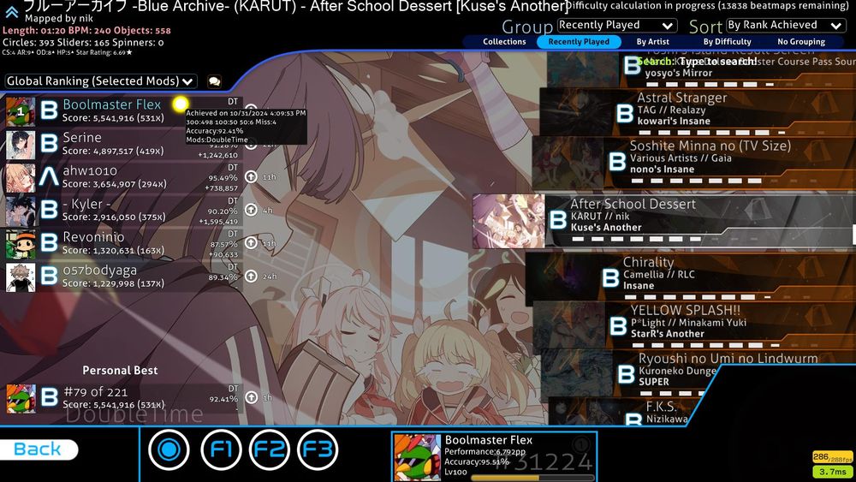Viewport: 856px width, 482px height.
Task: Open beatmap options with the F3 button
Action: coord(318,449)
